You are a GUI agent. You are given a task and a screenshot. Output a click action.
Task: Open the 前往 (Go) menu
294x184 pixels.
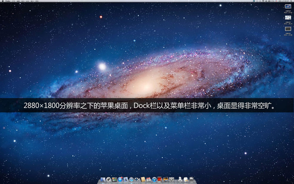click(x=28, y=1)
